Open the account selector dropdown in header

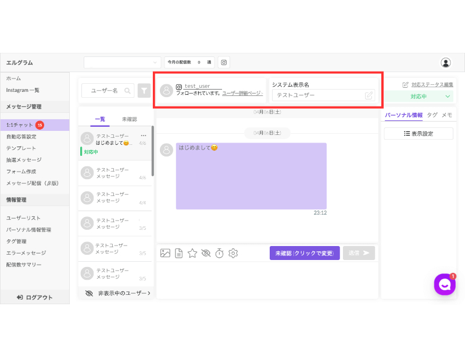coord(122,62)
